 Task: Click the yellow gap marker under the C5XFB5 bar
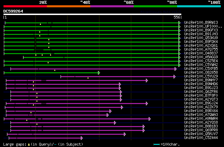point(55,70)
